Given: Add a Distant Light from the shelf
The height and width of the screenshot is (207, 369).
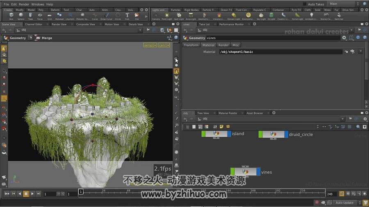Looking at the screenshot, I should click(233, 16).
